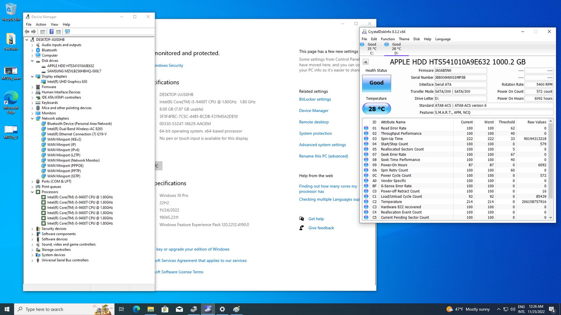Click Rename this PC (advanced) link

[x=323, y=156]
